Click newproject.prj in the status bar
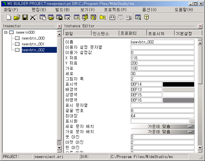 pos(49,157)
